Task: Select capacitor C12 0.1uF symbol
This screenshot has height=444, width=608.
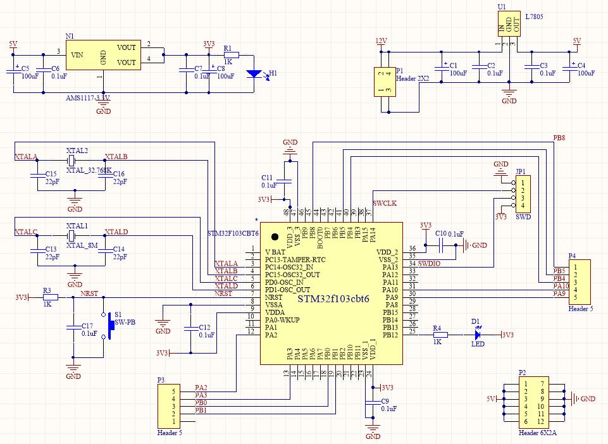Action: pos(190,328)
